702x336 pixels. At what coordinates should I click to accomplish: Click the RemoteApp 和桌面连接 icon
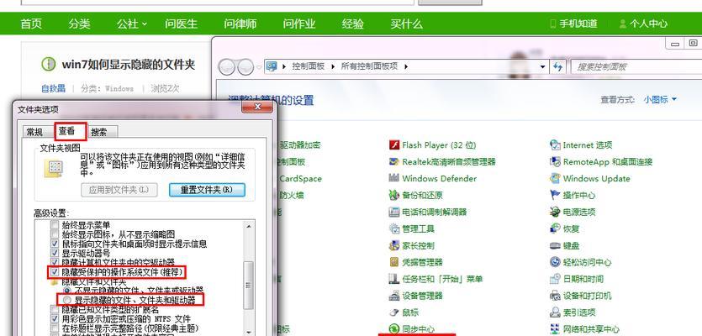[555, 161]
